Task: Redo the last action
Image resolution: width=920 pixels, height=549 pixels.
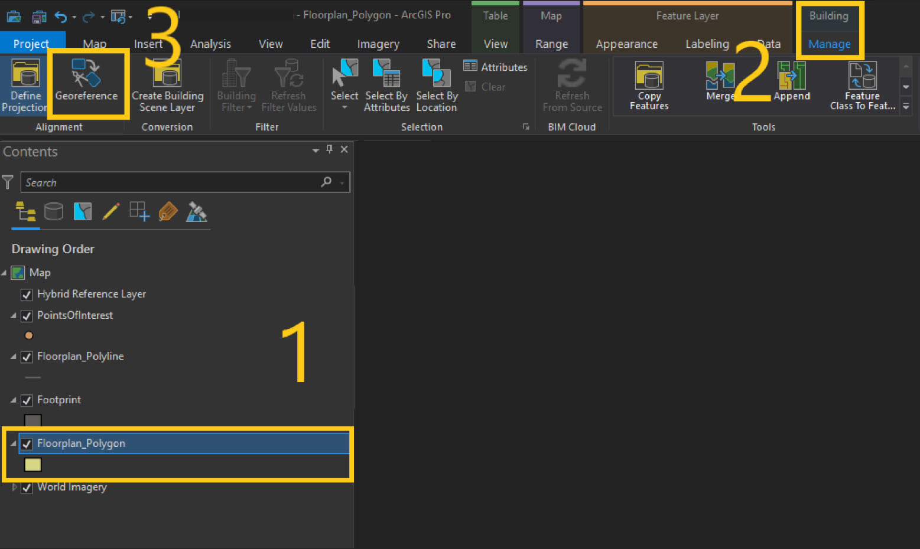Action: pyautogui.click(x=88, y=17)
